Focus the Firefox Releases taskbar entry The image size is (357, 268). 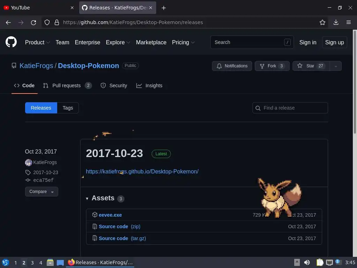(x=100, y=262)
